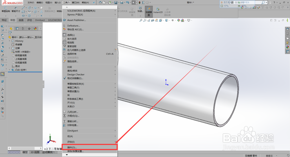Open the ConfigurationManager tab icon
290x157 pixels.
click(23, 29)
